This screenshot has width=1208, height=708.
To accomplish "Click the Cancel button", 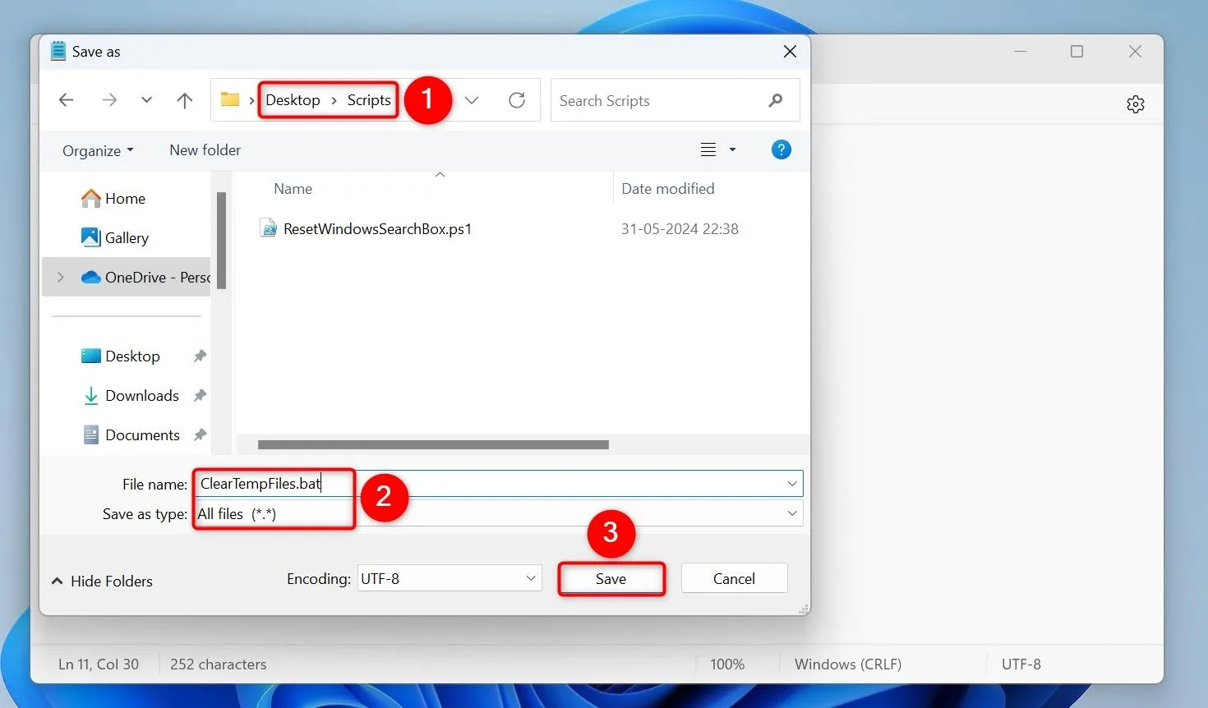I will tap(734, 578).
